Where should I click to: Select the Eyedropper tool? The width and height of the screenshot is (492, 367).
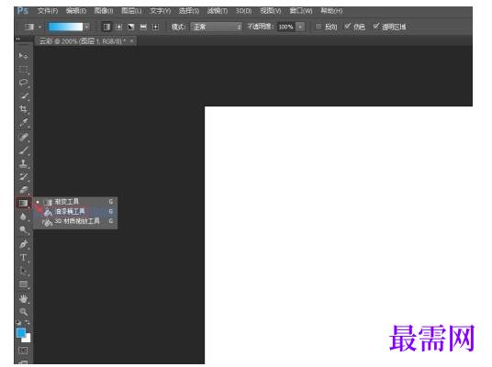[24, 123]
